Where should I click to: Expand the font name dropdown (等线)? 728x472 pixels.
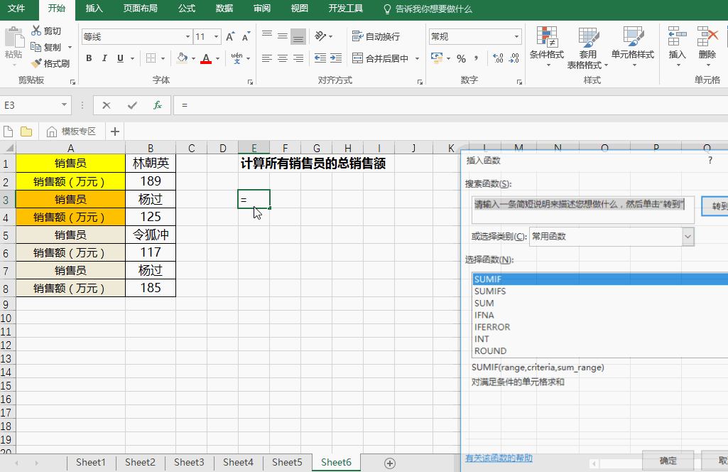[x=188, y=37]
